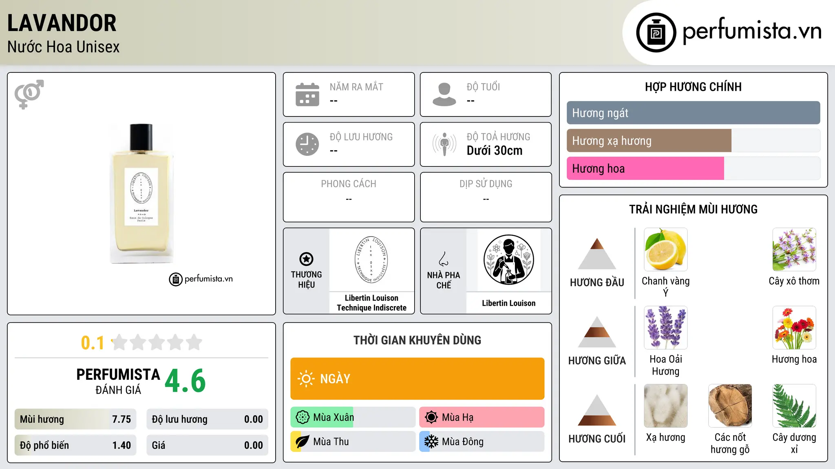The width and height of the screenshot is (835, 469).
Task: Click the star badge icon above Thương hiệu
Action: click(x=306, y=259)
